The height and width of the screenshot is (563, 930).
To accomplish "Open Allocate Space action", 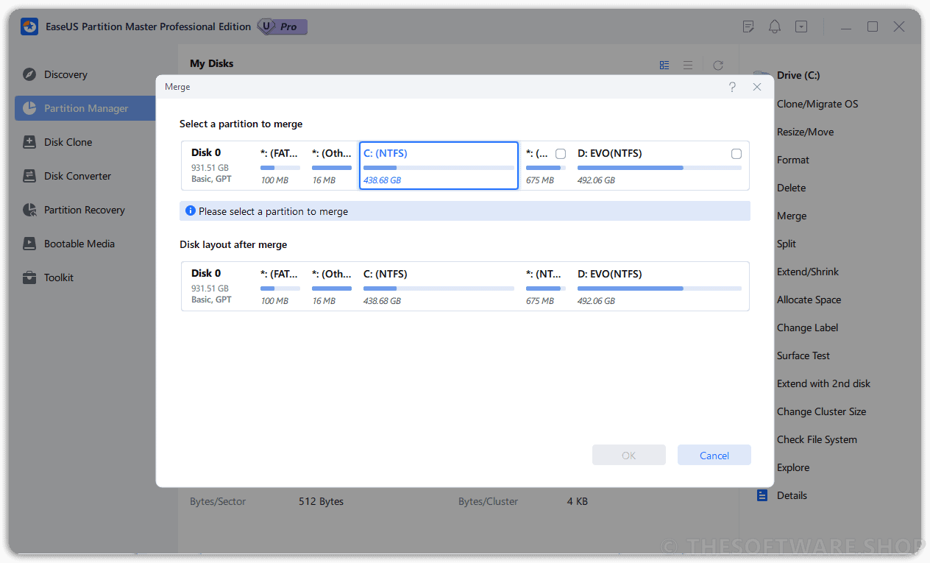I will point(809,300).
